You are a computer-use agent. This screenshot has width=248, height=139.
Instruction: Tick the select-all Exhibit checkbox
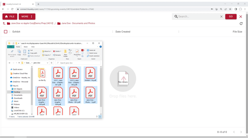tap(6, 32)
